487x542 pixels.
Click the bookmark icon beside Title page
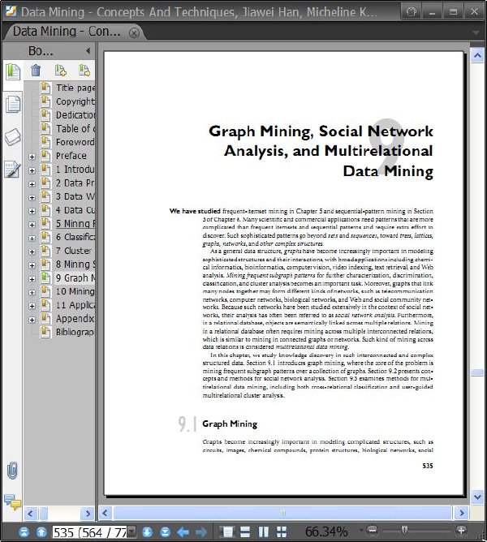(x=45, y=88)
